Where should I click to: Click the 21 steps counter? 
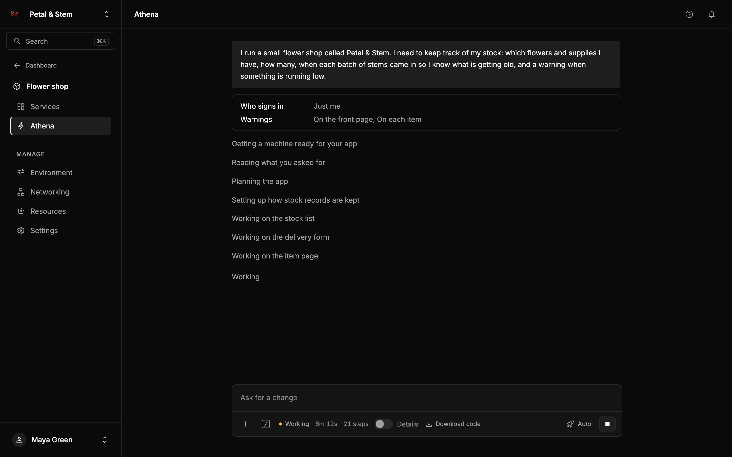click(356, 424)
